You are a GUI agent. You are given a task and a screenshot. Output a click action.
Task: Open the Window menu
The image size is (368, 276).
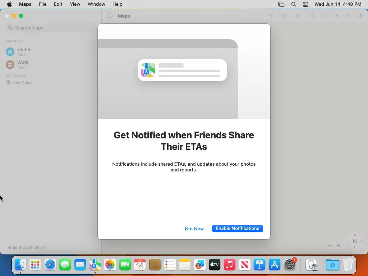point(96,4)
